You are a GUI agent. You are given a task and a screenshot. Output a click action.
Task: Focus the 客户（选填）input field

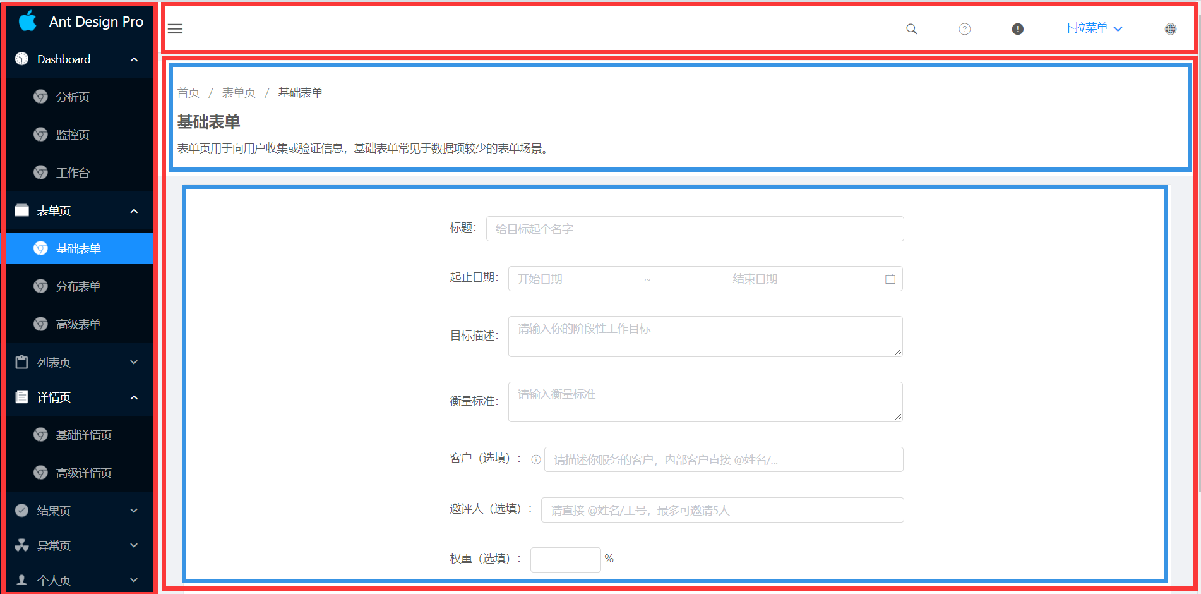click(x=724, y=459)
